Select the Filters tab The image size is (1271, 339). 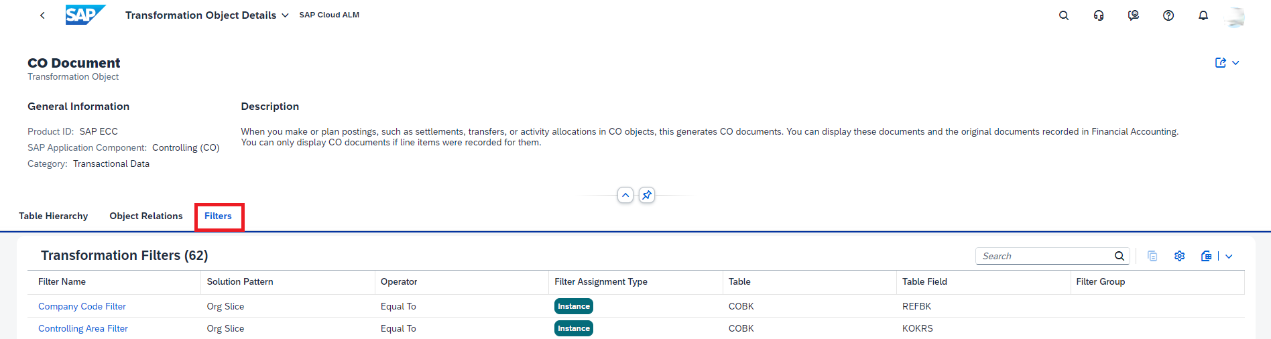218,216
